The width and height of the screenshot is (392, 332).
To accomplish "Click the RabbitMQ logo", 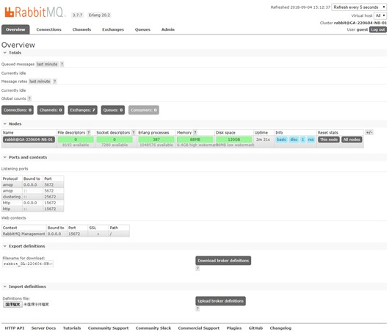I will point(35,12).
